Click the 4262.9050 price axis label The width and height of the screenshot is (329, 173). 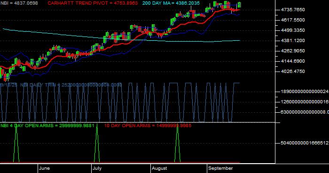click(x=293, y=50)
